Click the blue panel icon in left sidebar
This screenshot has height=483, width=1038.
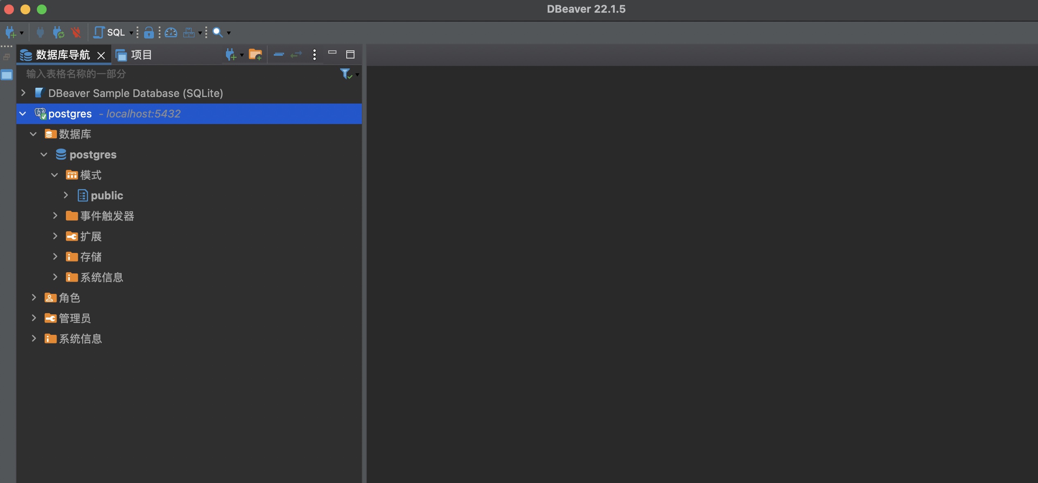(7, 75)
